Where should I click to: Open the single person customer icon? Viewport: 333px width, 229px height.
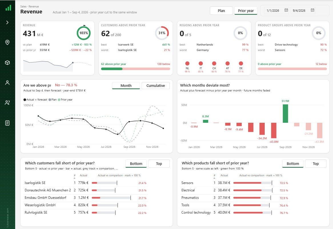(x=7, y=83)
